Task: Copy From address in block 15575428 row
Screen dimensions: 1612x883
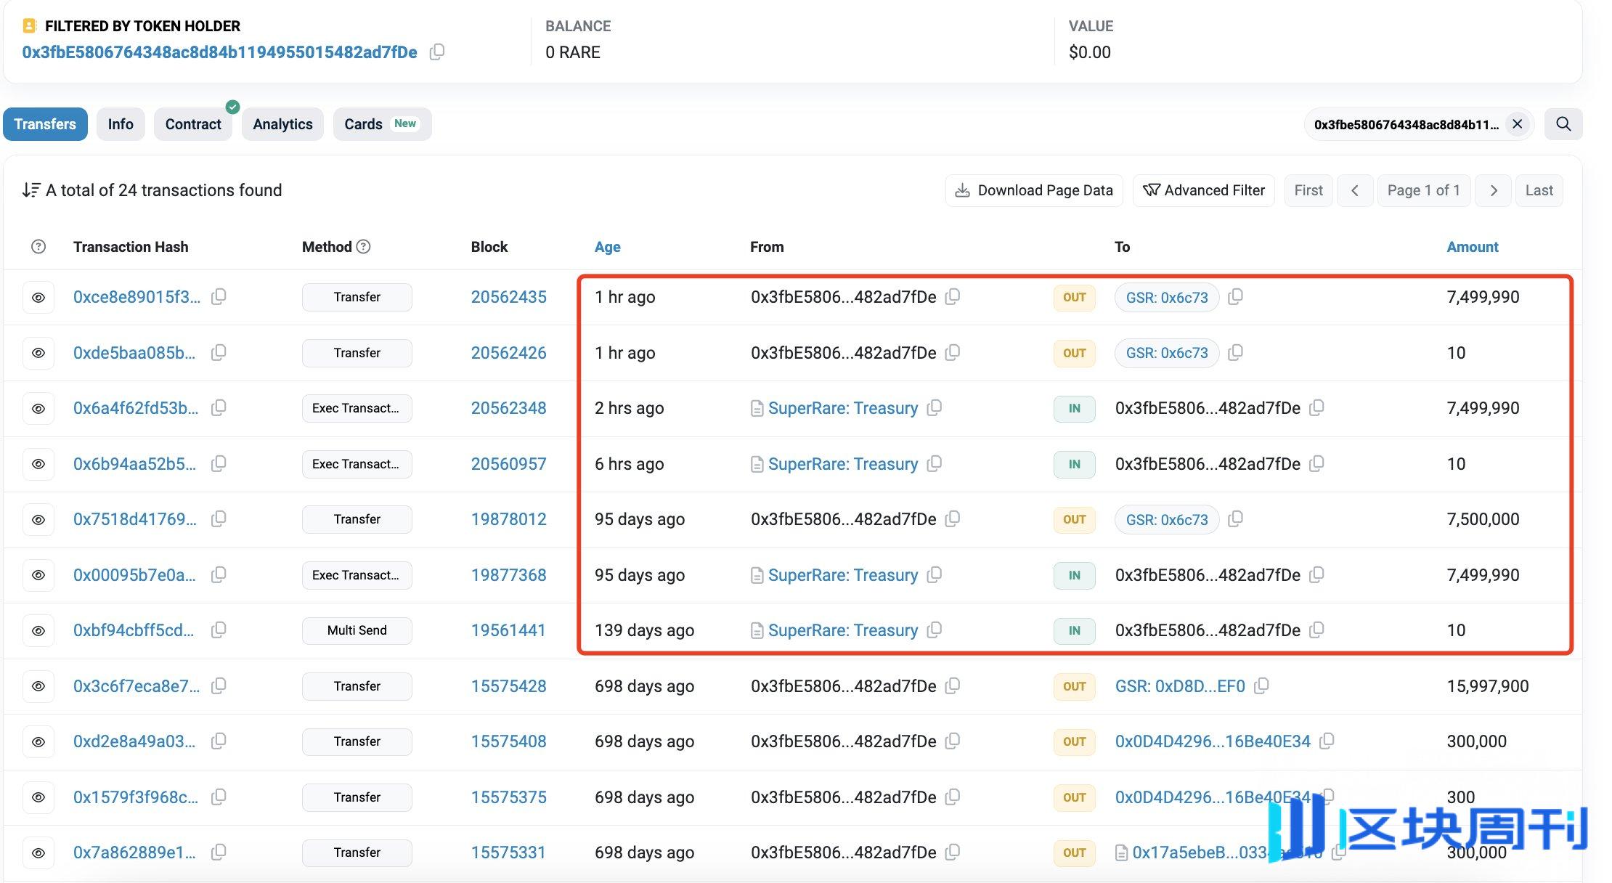Action: pyautogui.click(x=953, y=685)
